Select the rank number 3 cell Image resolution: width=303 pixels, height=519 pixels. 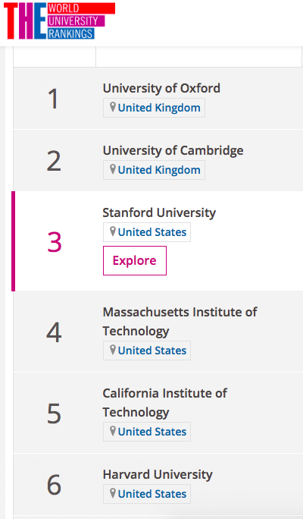click(x=55, y=242)
